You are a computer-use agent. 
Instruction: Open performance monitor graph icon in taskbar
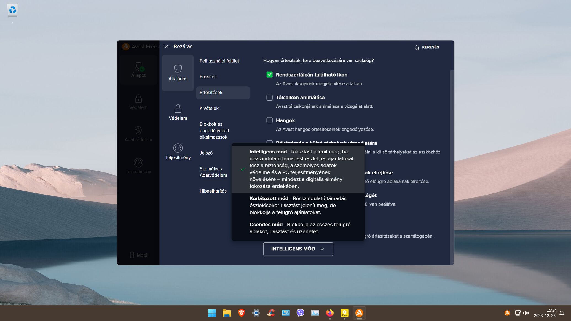point(315,313)
